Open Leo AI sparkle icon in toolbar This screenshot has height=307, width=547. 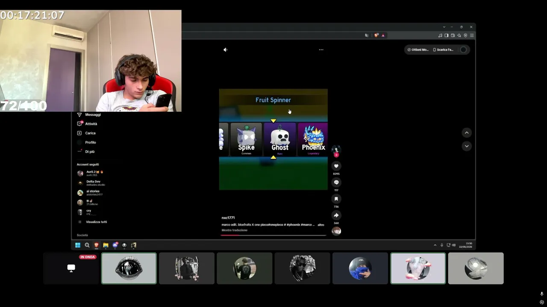point(459,35)
